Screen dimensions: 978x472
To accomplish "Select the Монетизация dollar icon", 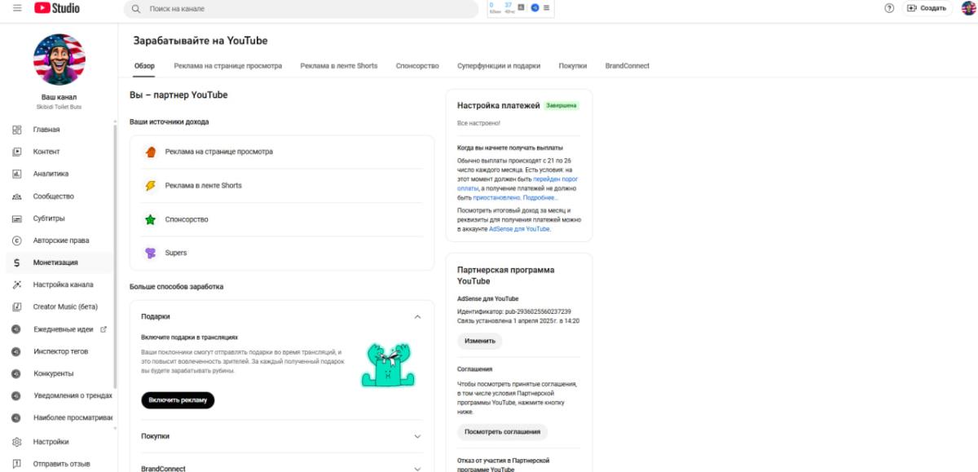I will [x=16, y=262].
